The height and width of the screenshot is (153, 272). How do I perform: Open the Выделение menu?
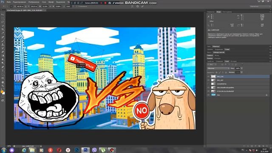[x=60, y=2]
